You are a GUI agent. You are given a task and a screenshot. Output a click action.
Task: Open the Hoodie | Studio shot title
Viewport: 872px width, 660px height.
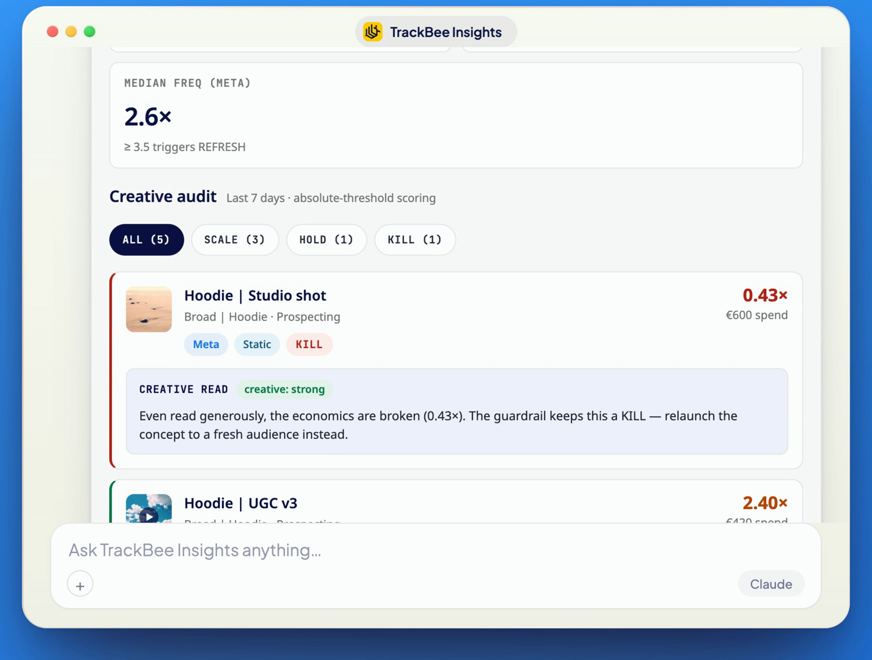tap(255, 296)
